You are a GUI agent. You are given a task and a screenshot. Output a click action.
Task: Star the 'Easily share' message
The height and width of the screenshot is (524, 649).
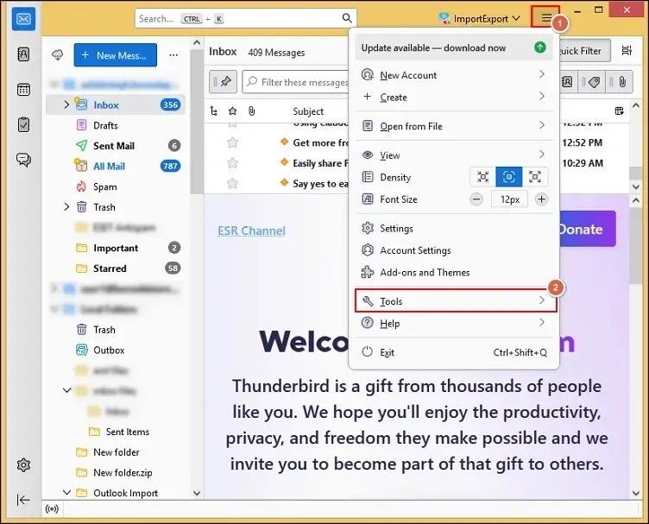point(233,163)
